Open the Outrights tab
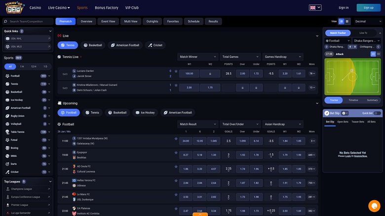The width and height of the screenshot is (385, 216). pyautogui.click(x=152, y=22)
